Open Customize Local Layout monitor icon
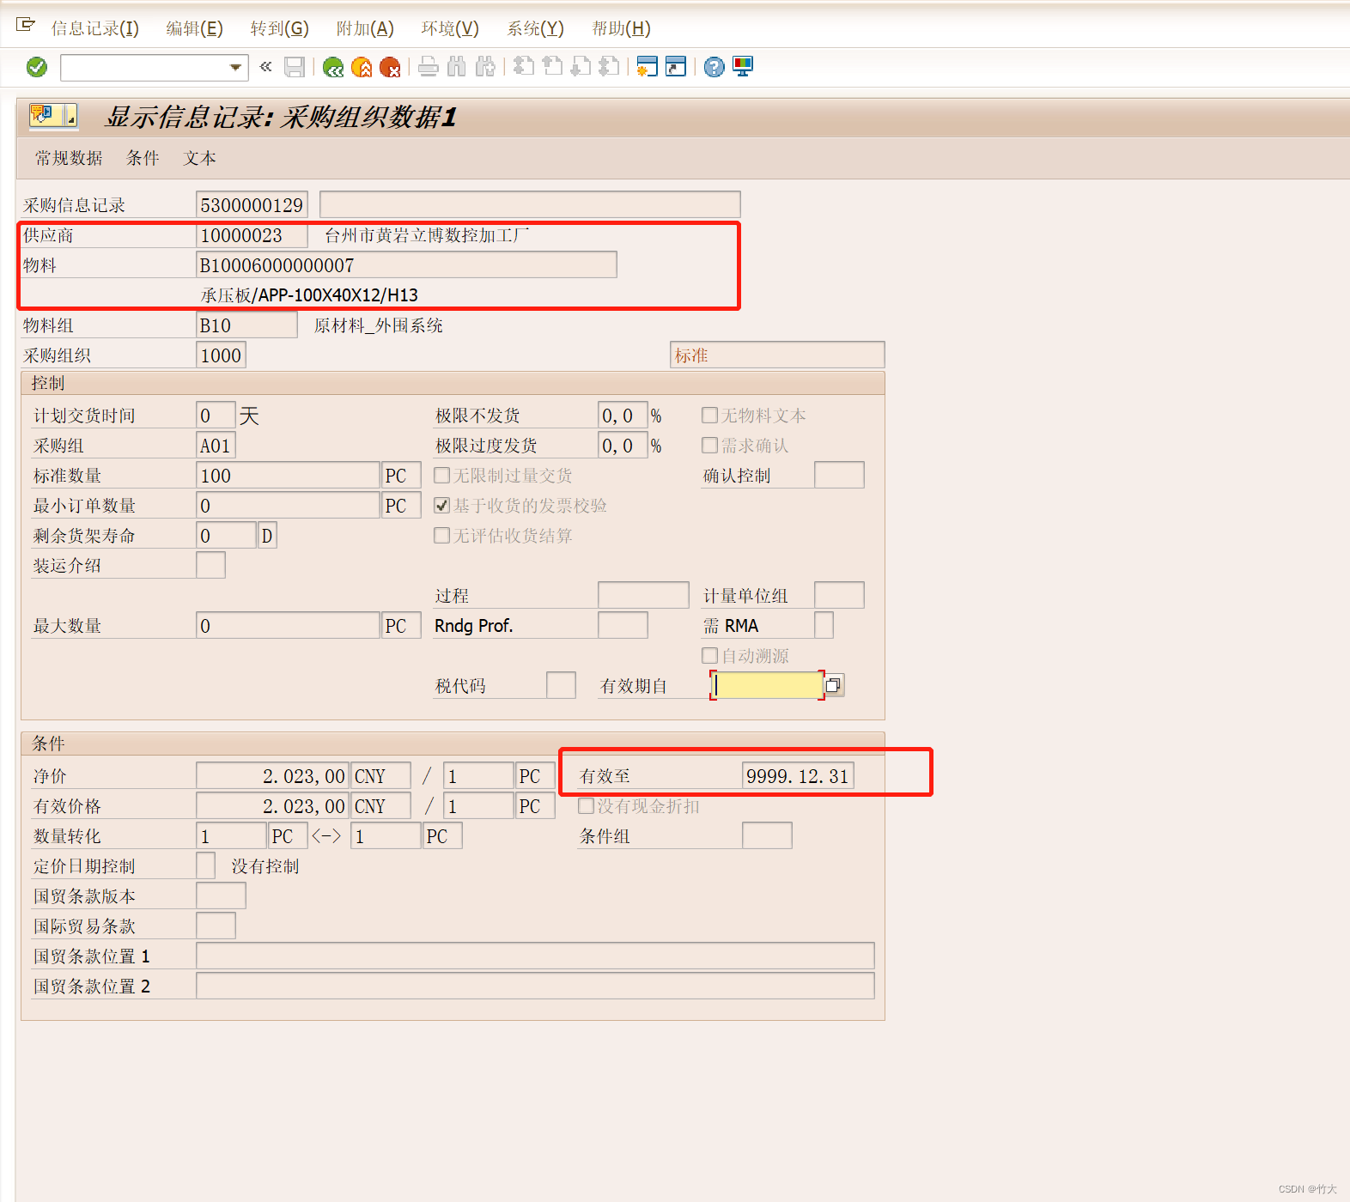Viewport: 1350px width, 1202px height. (x=743, y=67)
